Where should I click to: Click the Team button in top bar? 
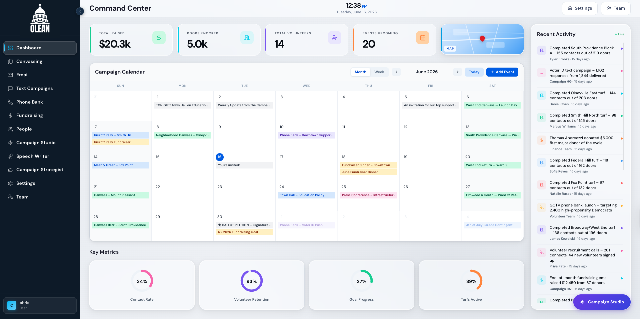click(x=616, y=8)
